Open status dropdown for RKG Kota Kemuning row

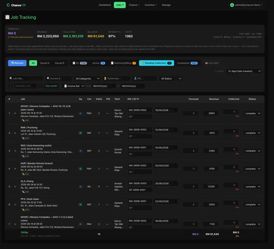(252, 151)
